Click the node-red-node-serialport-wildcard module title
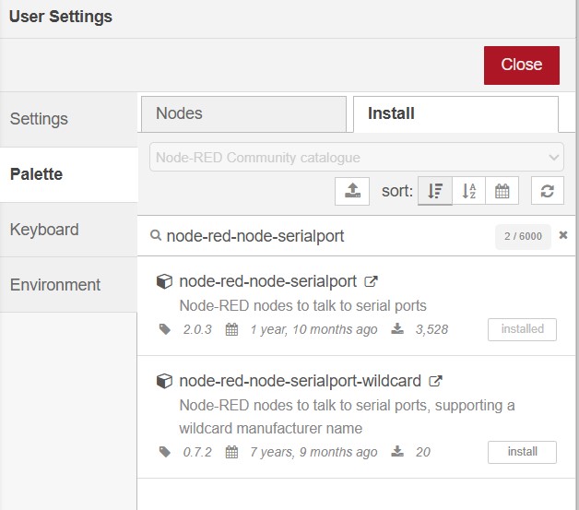This screenshot has width=579, height=510. 300,381
